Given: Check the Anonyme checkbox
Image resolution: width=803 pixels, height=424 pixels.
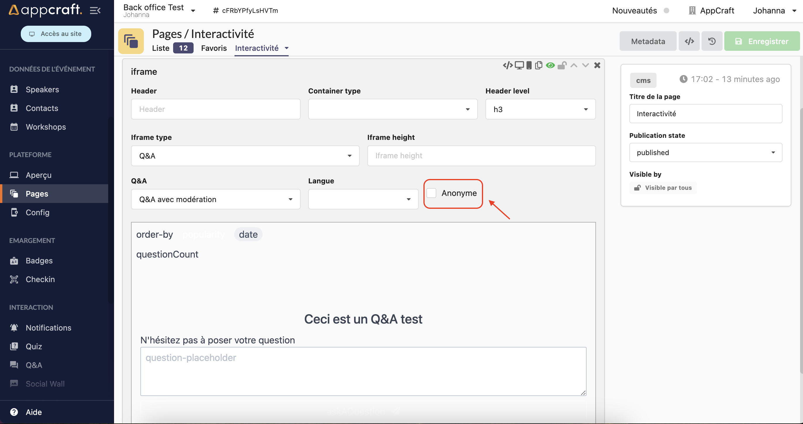Looking at the screenshot, I should coord(431,193).
